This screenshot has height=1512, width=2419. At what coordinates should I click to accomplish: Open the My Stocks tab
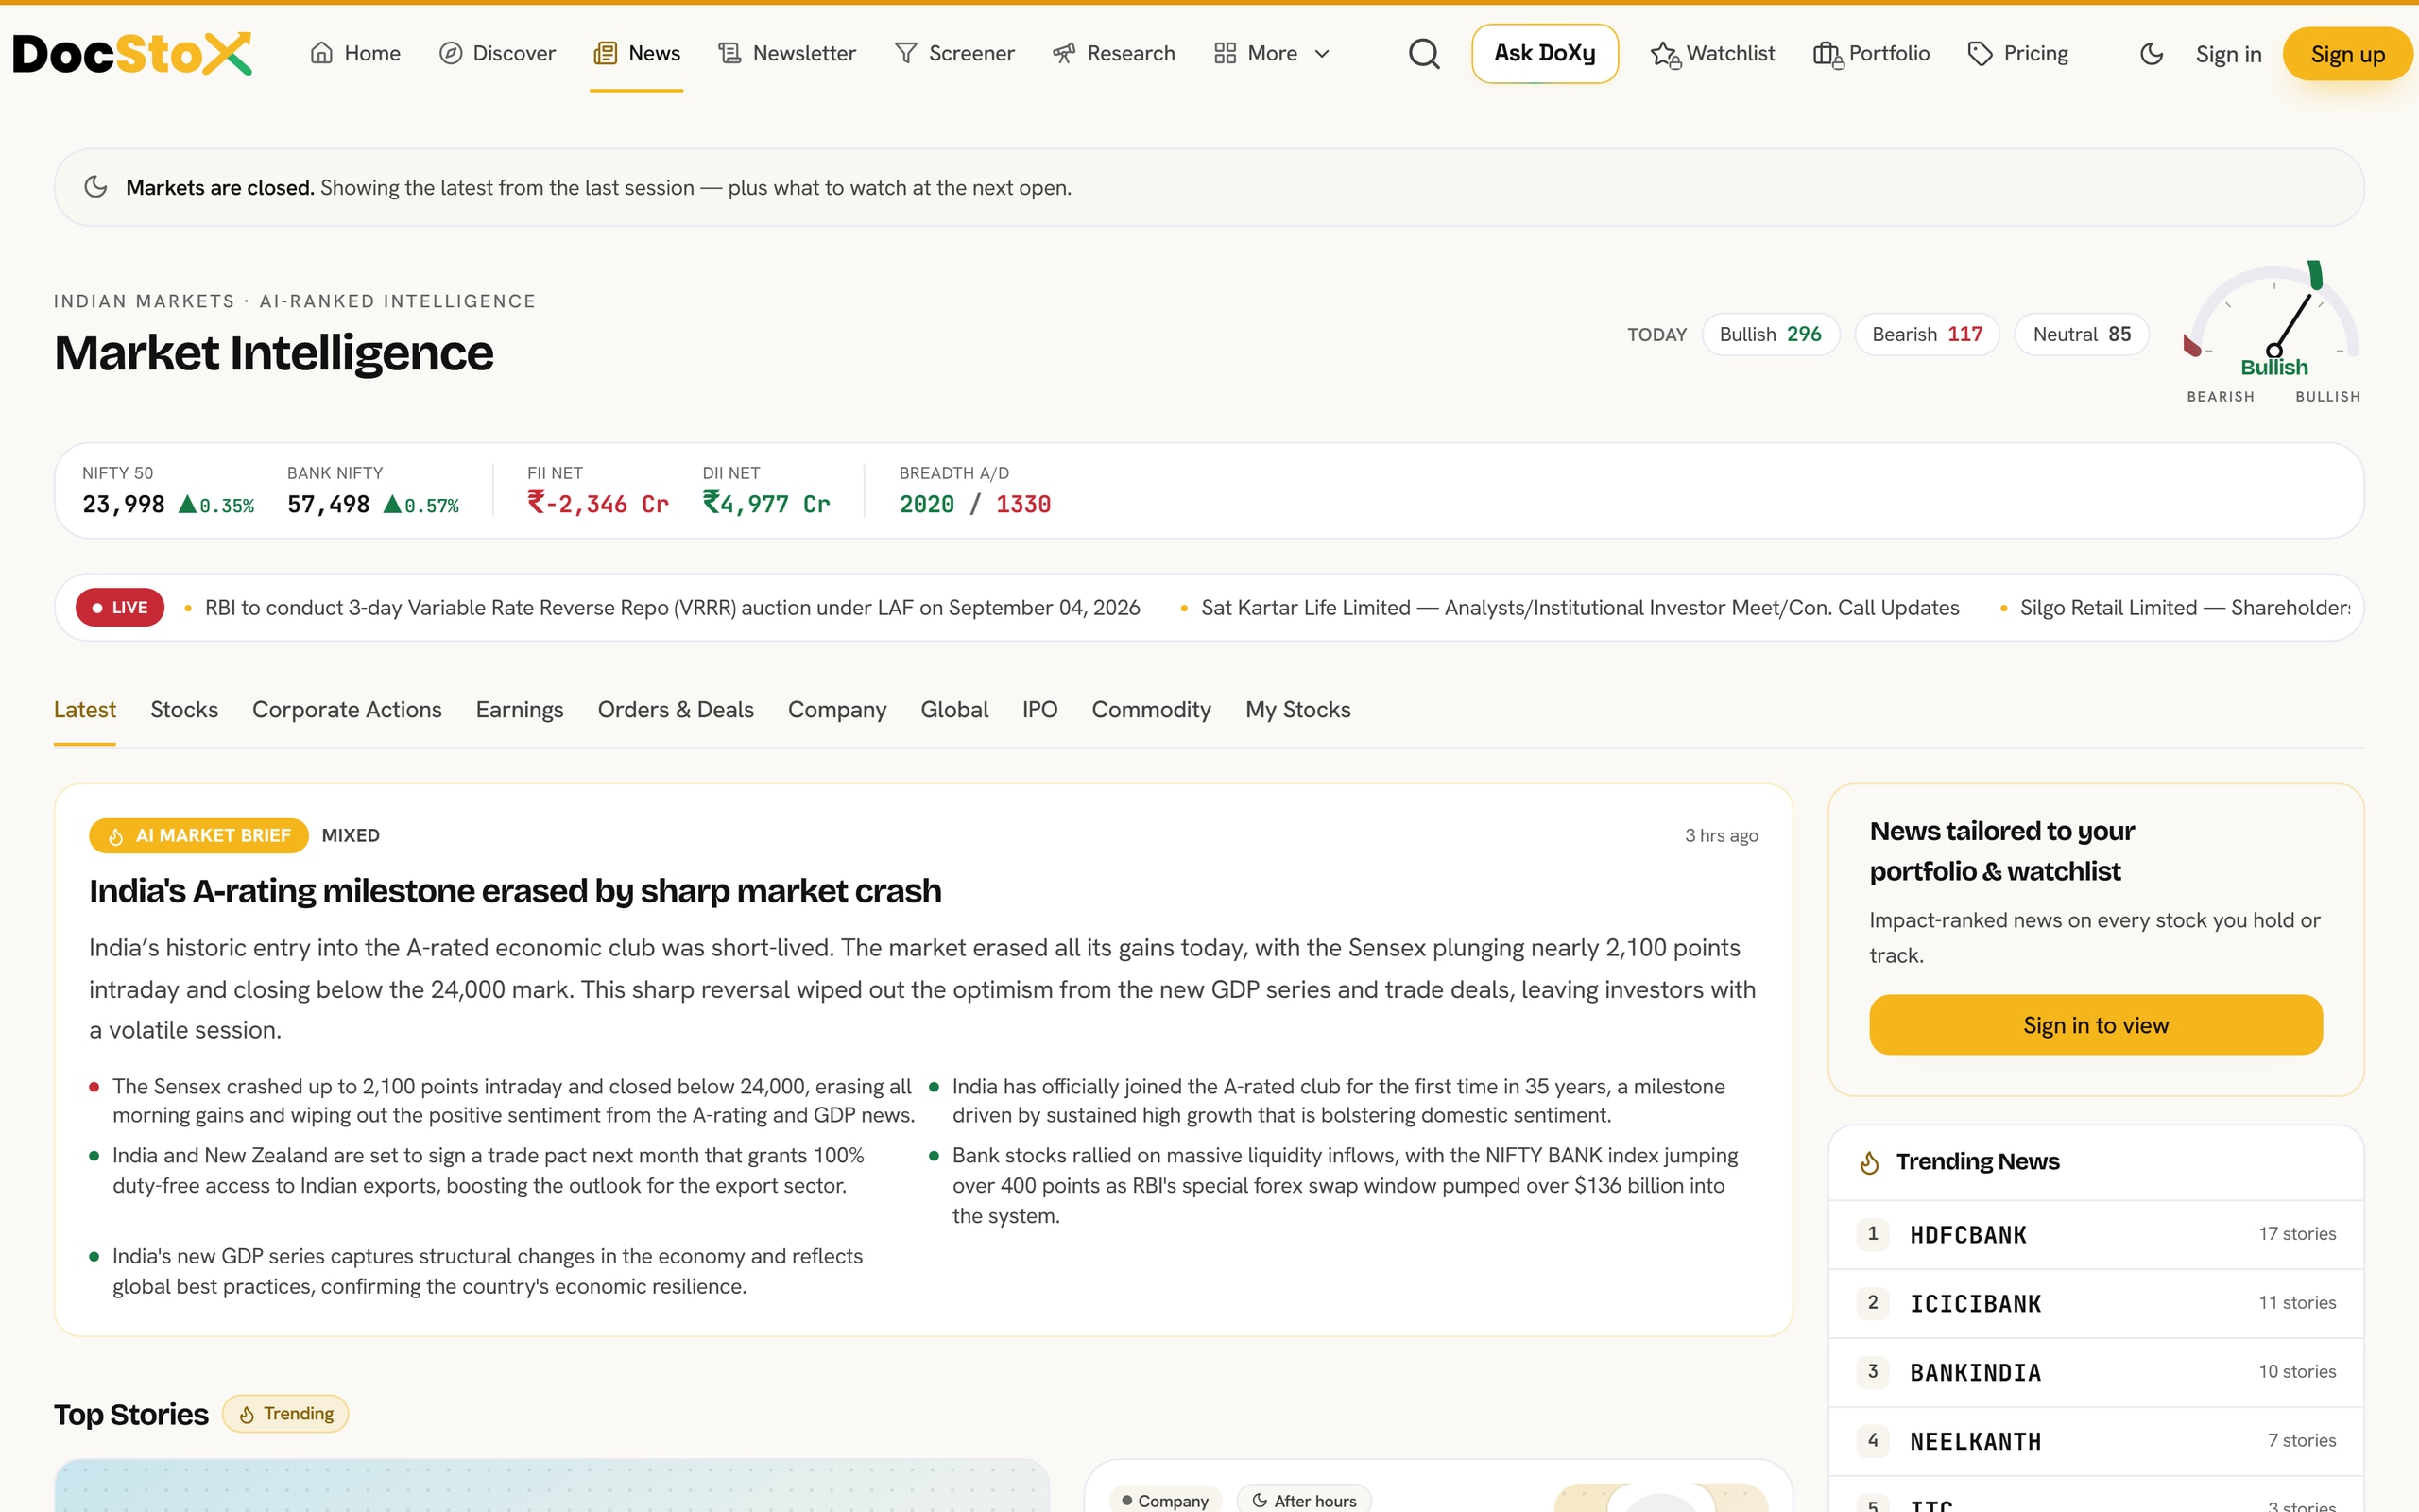(x=1297, y=710)
